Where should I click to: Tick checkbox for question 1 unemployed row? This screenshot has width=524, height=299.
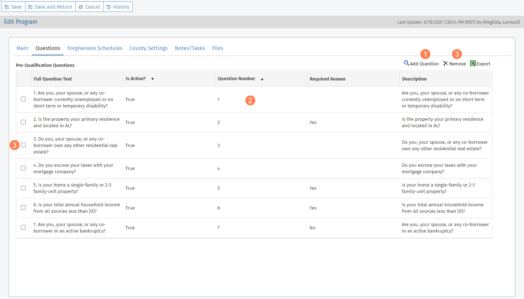pos(23,99)
